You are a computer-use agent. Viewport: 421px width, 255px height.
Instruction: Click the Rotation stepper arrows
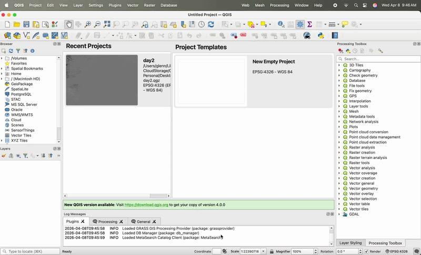click(360, 251)
